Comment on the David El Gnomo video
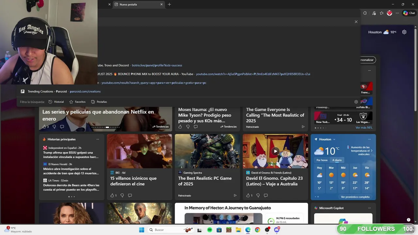The width and height of the screenshot is (418, 235). click(266, 196)
